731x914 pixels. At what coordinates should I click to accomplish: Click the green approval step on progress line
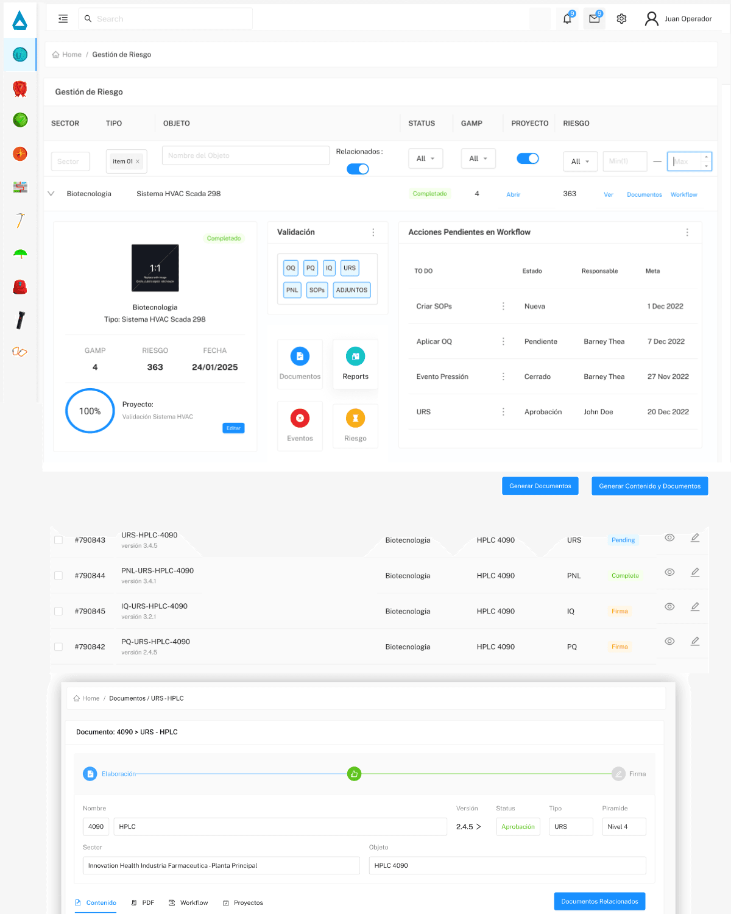point(354,774)
